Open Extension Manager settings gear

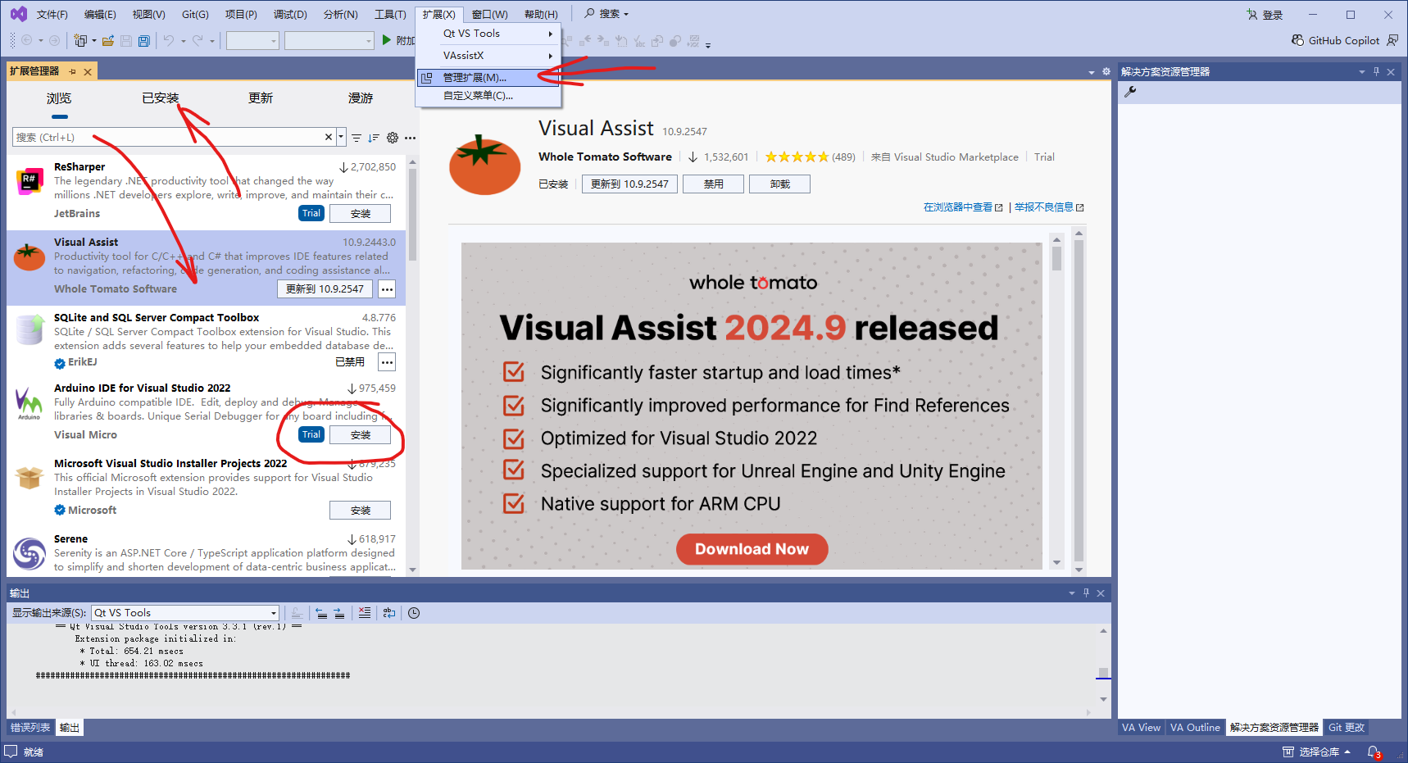tap(393, 138)
